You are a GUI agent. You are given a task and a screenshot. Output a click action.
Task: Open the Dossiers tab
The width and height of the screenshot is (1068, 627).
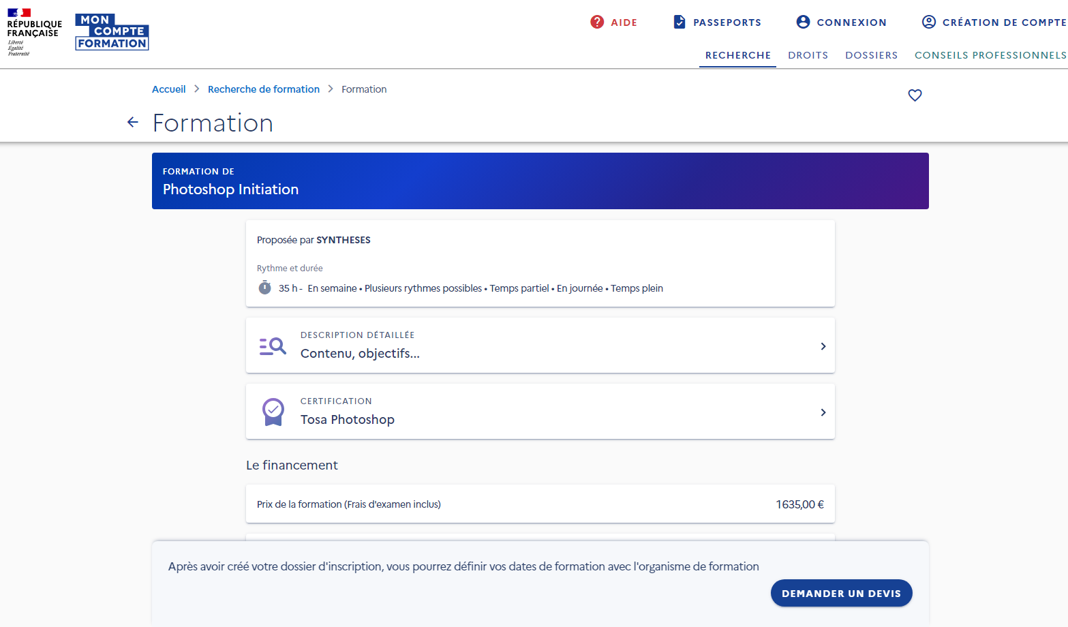871,55
